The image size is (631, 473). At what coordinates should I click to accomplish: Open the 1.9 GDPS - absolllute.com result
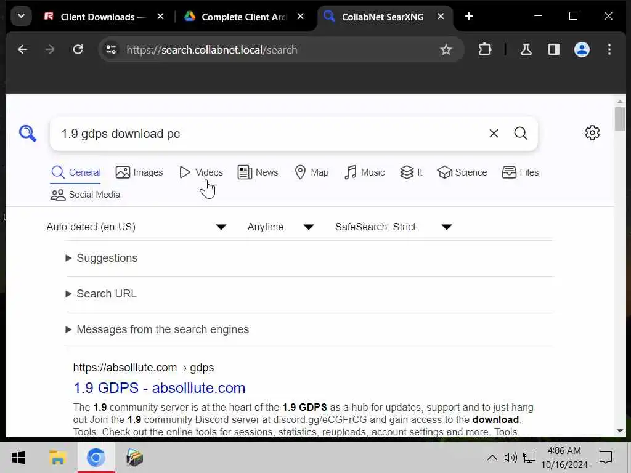click(x=160, y=388)
